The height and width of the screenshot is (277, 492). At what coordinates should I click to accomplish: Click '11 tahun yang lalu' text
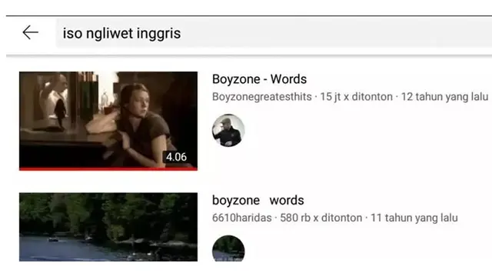(414, 218)
